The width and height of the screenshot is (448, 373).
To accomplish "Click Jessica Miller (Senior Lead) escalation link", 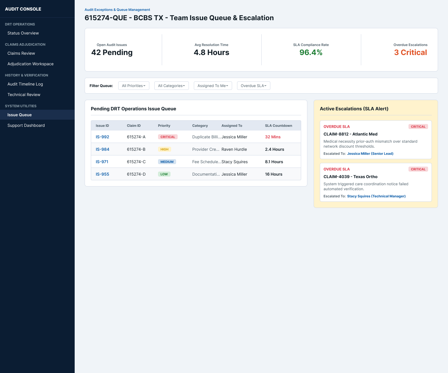I will tap(370, 154).
